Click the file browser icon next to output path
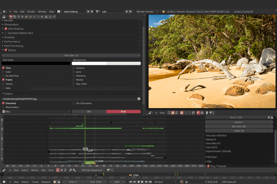The height and width of the screenshot is (184, 277). [139, 99]
